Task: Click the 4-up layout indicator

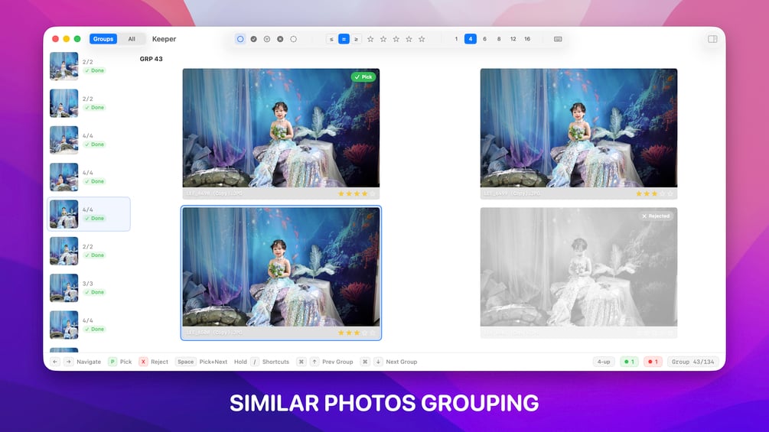Action: pyautogui.click(x=604, y=362)
